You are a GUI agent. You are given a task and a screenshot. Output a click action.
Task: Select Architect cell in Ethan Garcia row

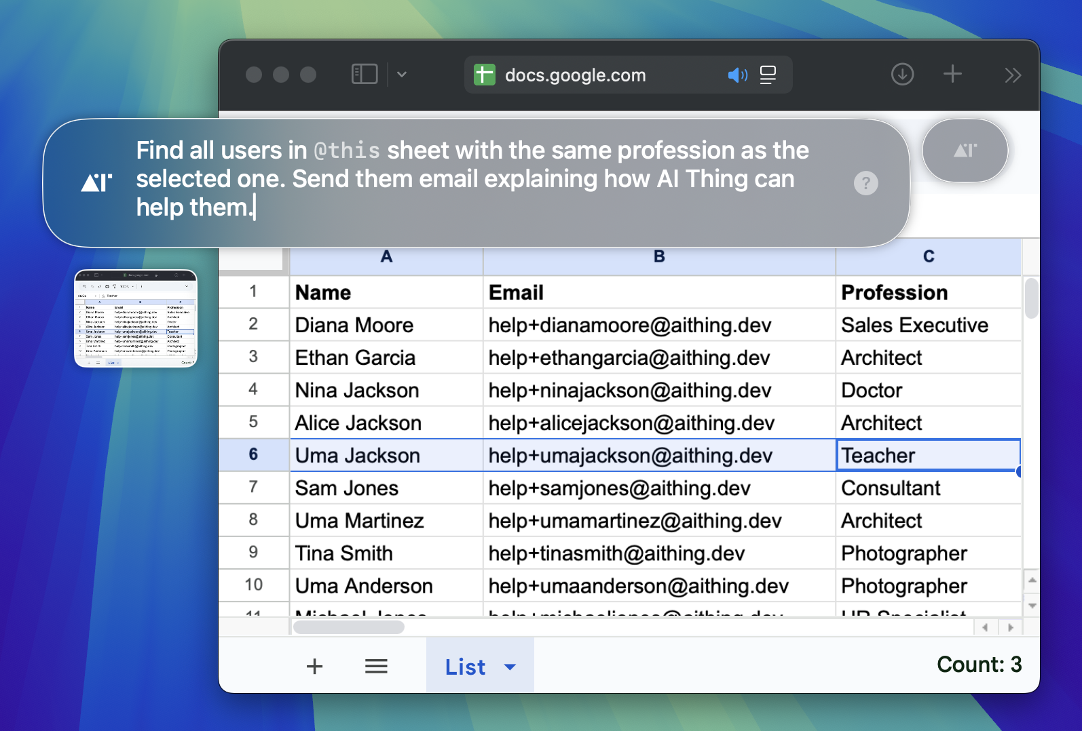929,357
